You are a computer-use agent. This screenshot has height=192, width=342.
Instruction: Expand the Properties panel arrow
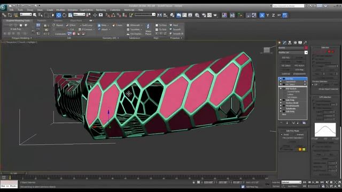182,38
